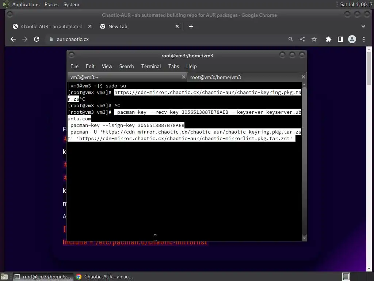Viewport: 374px width, 281px height.
Task: Click the clock showing Sat Jul 1
Action: (x=356, y=4)
